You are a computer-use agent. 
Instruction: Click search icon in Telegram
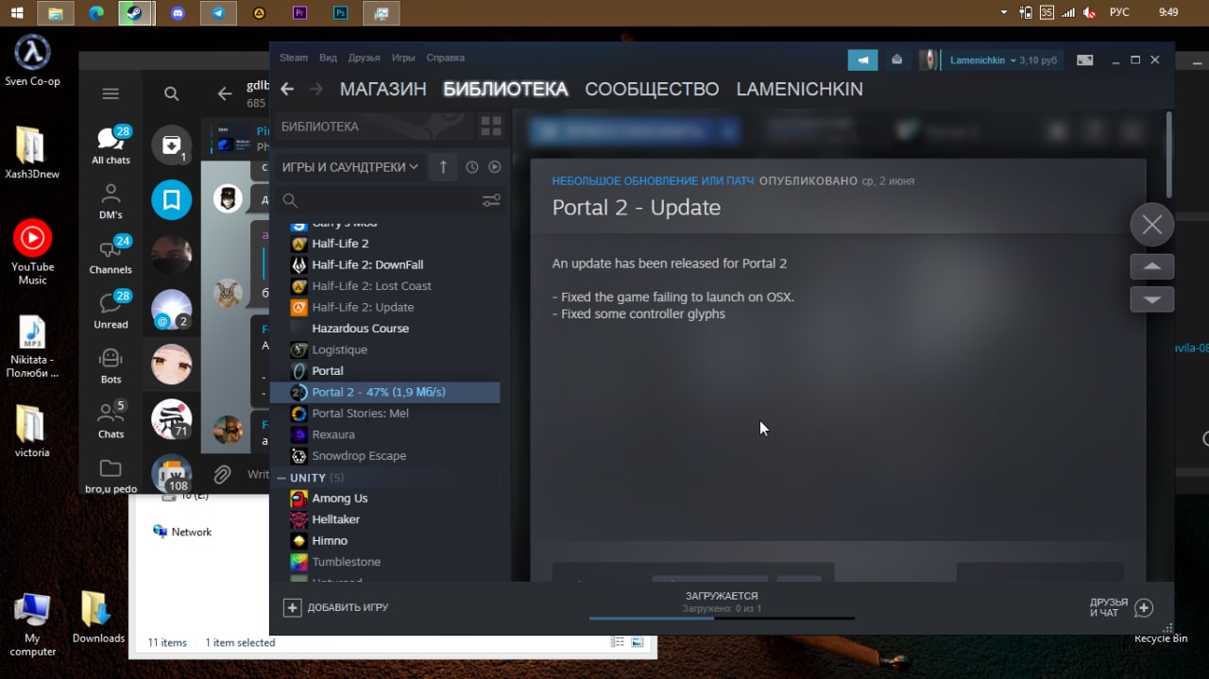(x=171, y=93)
